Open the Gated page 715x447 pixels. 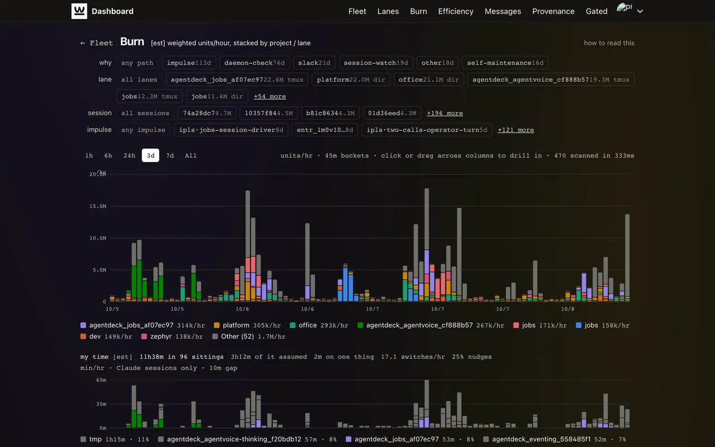pyautogui.click(x=597, y=11)
